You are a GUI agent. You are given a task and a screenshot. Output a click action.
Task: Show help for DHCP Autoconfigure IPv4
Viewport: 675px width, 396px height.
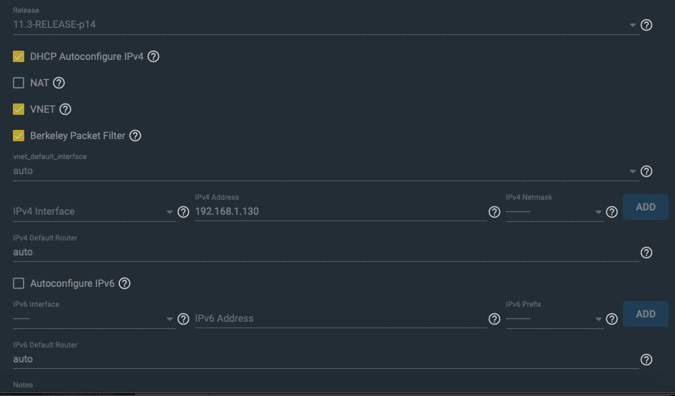click(x=153, y=56)
